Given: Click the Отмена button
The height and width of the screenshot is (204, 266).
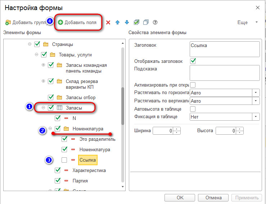Looking at the screenshot, I should point(213,198).
